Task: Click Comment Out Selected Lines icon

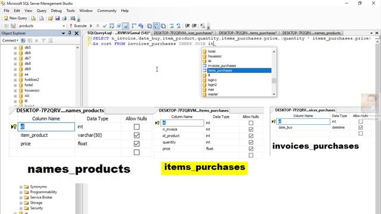Action: click(x=172, y=26)
